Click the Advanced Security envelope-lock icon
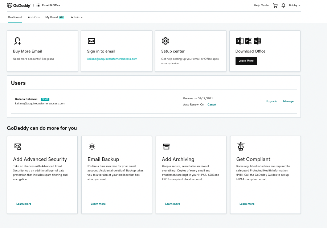 17,146
